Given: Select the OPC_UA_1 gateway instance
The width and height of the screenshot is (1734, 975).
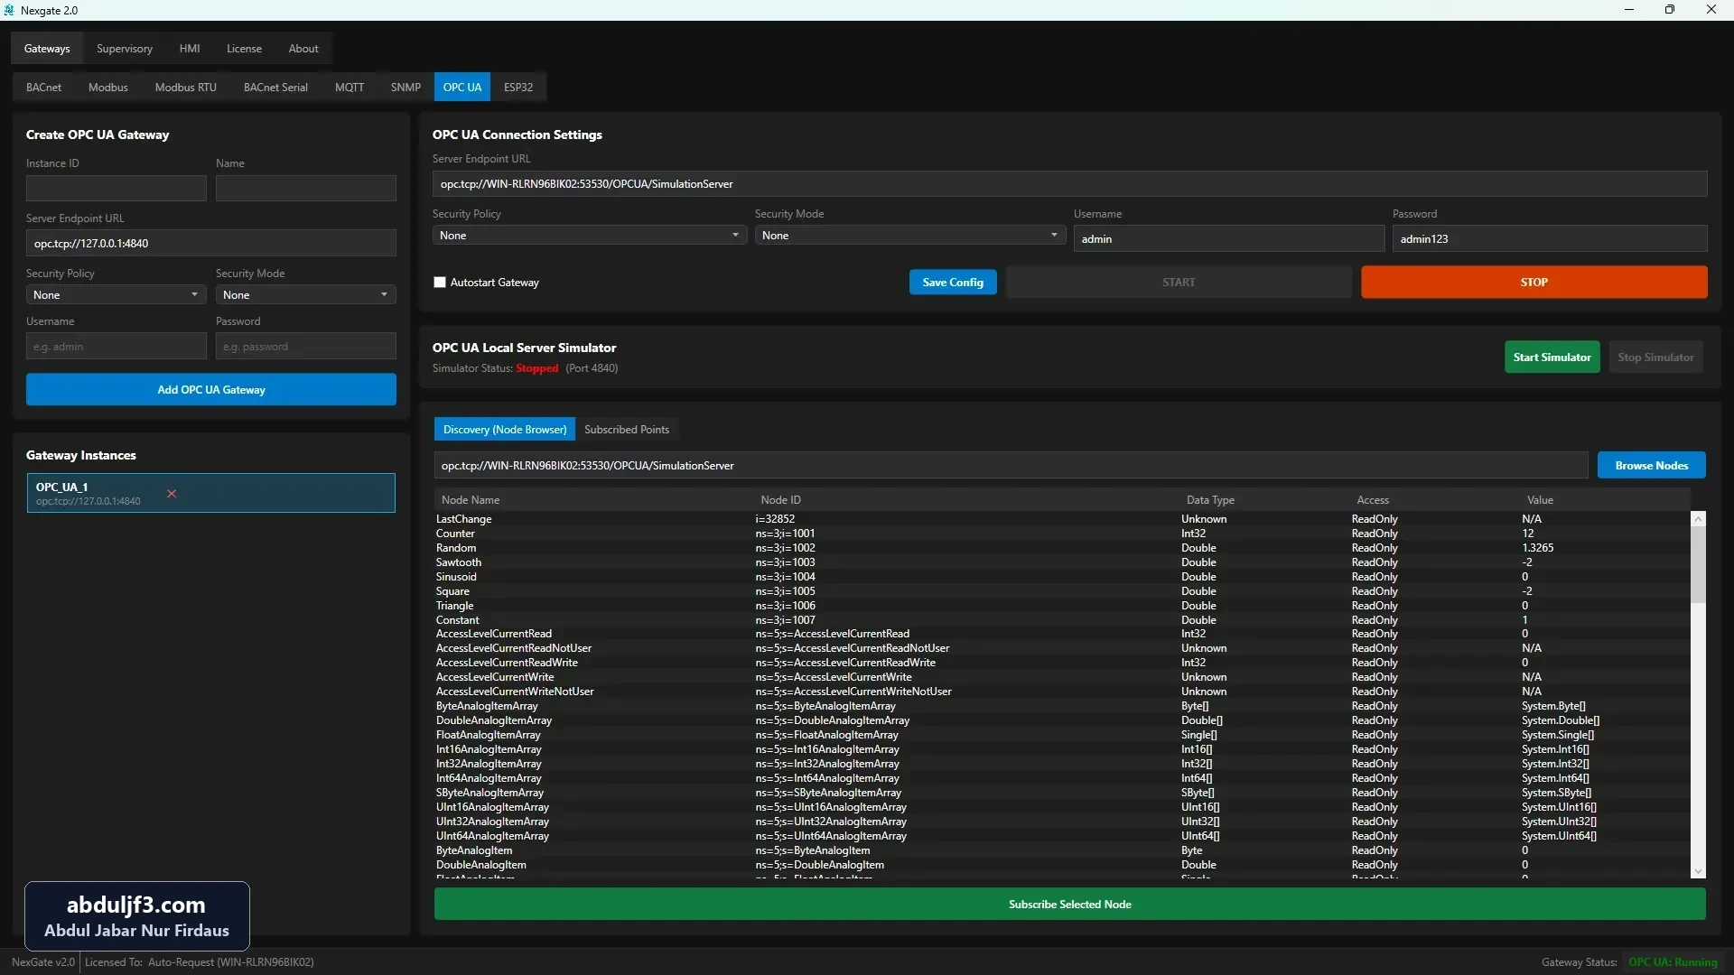Looking at the screenshot, I should [x=210, y=493].
